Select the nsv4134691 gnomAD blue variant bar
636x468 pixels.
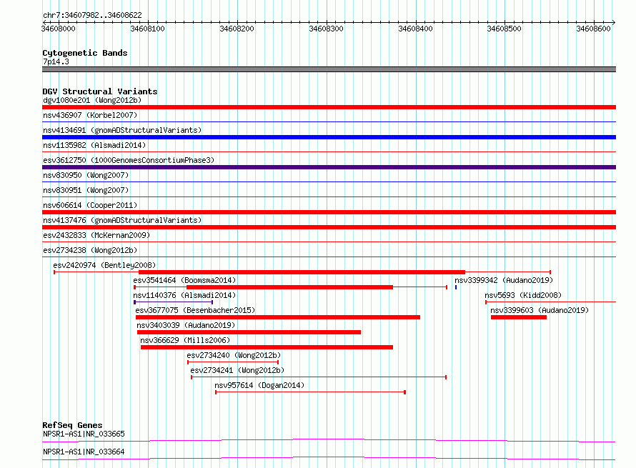329,137
